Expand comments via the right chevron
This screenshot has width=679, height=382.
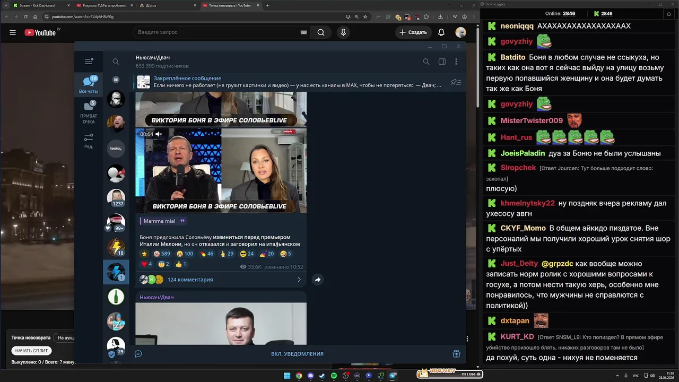(299, 280)
